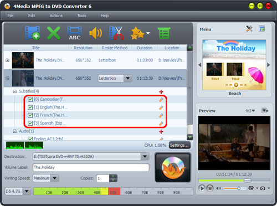Show next menu template arrow

[x=269, y=65]
